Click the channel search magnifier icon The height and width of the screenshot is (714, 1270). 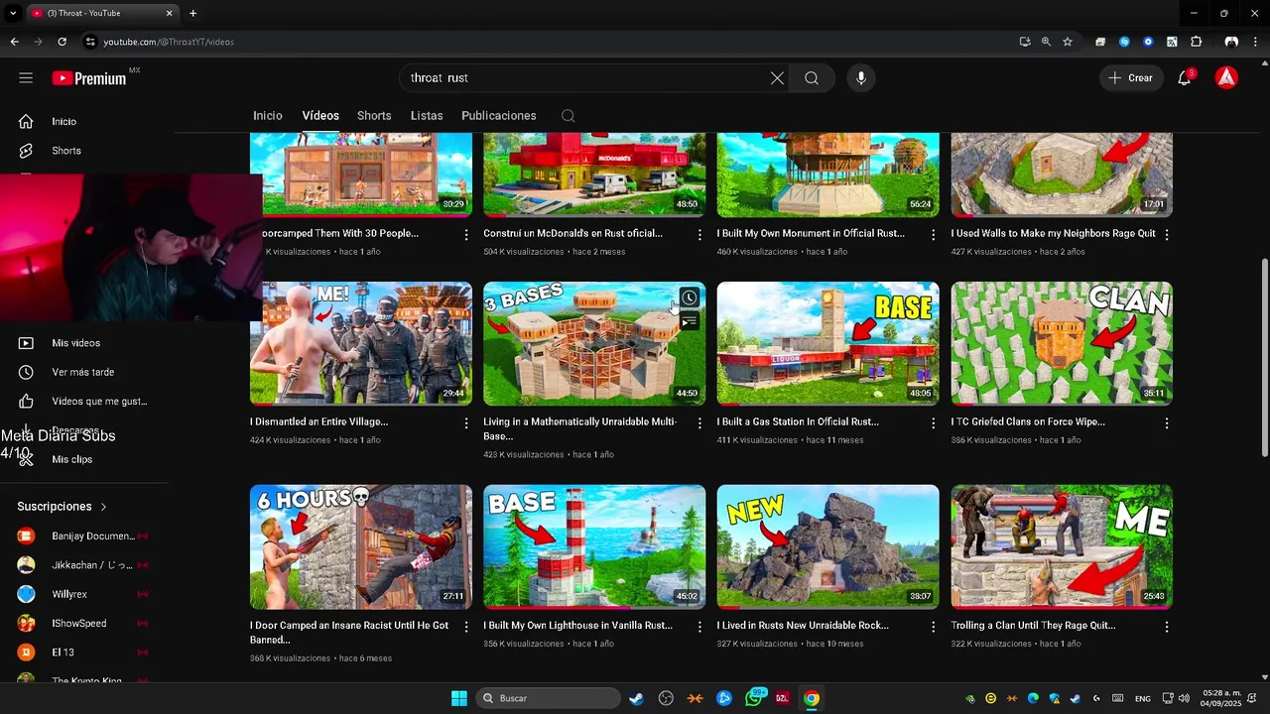(x=568, y=116)
